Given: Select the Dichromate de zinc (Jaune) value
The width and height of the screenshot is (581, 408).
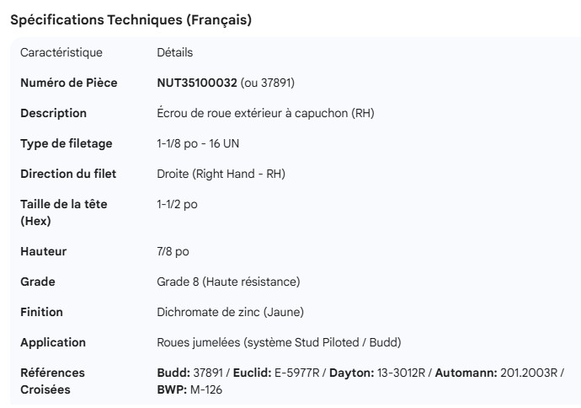Looking at the screenshot, I should click(230, 312).
